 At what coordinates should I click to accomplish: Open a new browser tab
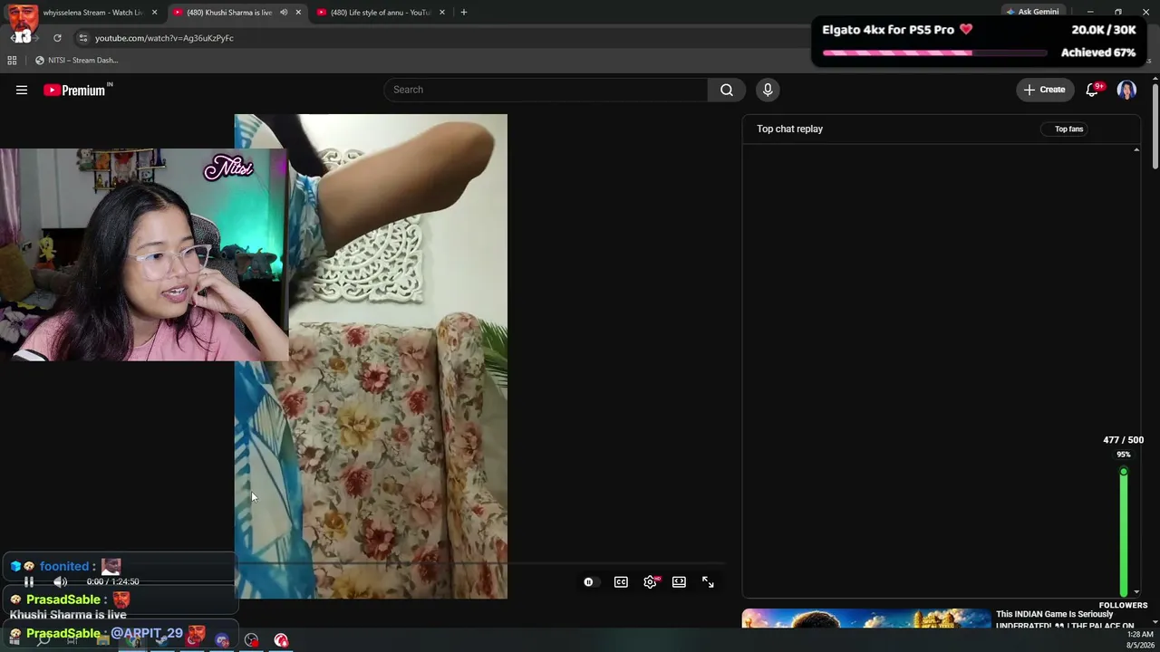(464, 13)
